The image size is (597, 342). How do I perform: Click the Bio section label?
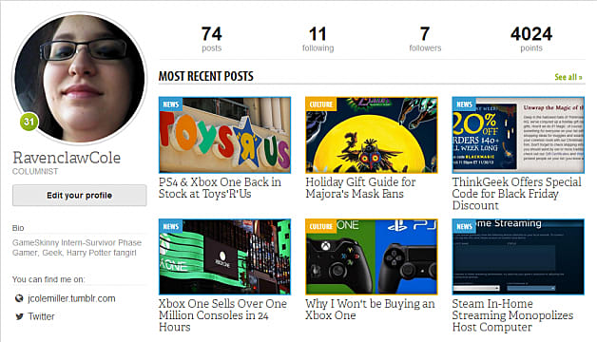point(18,228)
